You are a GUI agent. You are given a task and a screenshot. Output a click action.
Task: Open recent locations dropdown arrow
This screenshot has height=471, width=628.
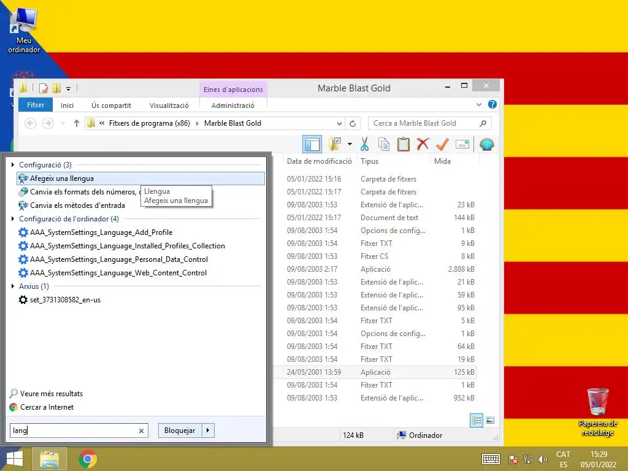click(x=63, y=123)
